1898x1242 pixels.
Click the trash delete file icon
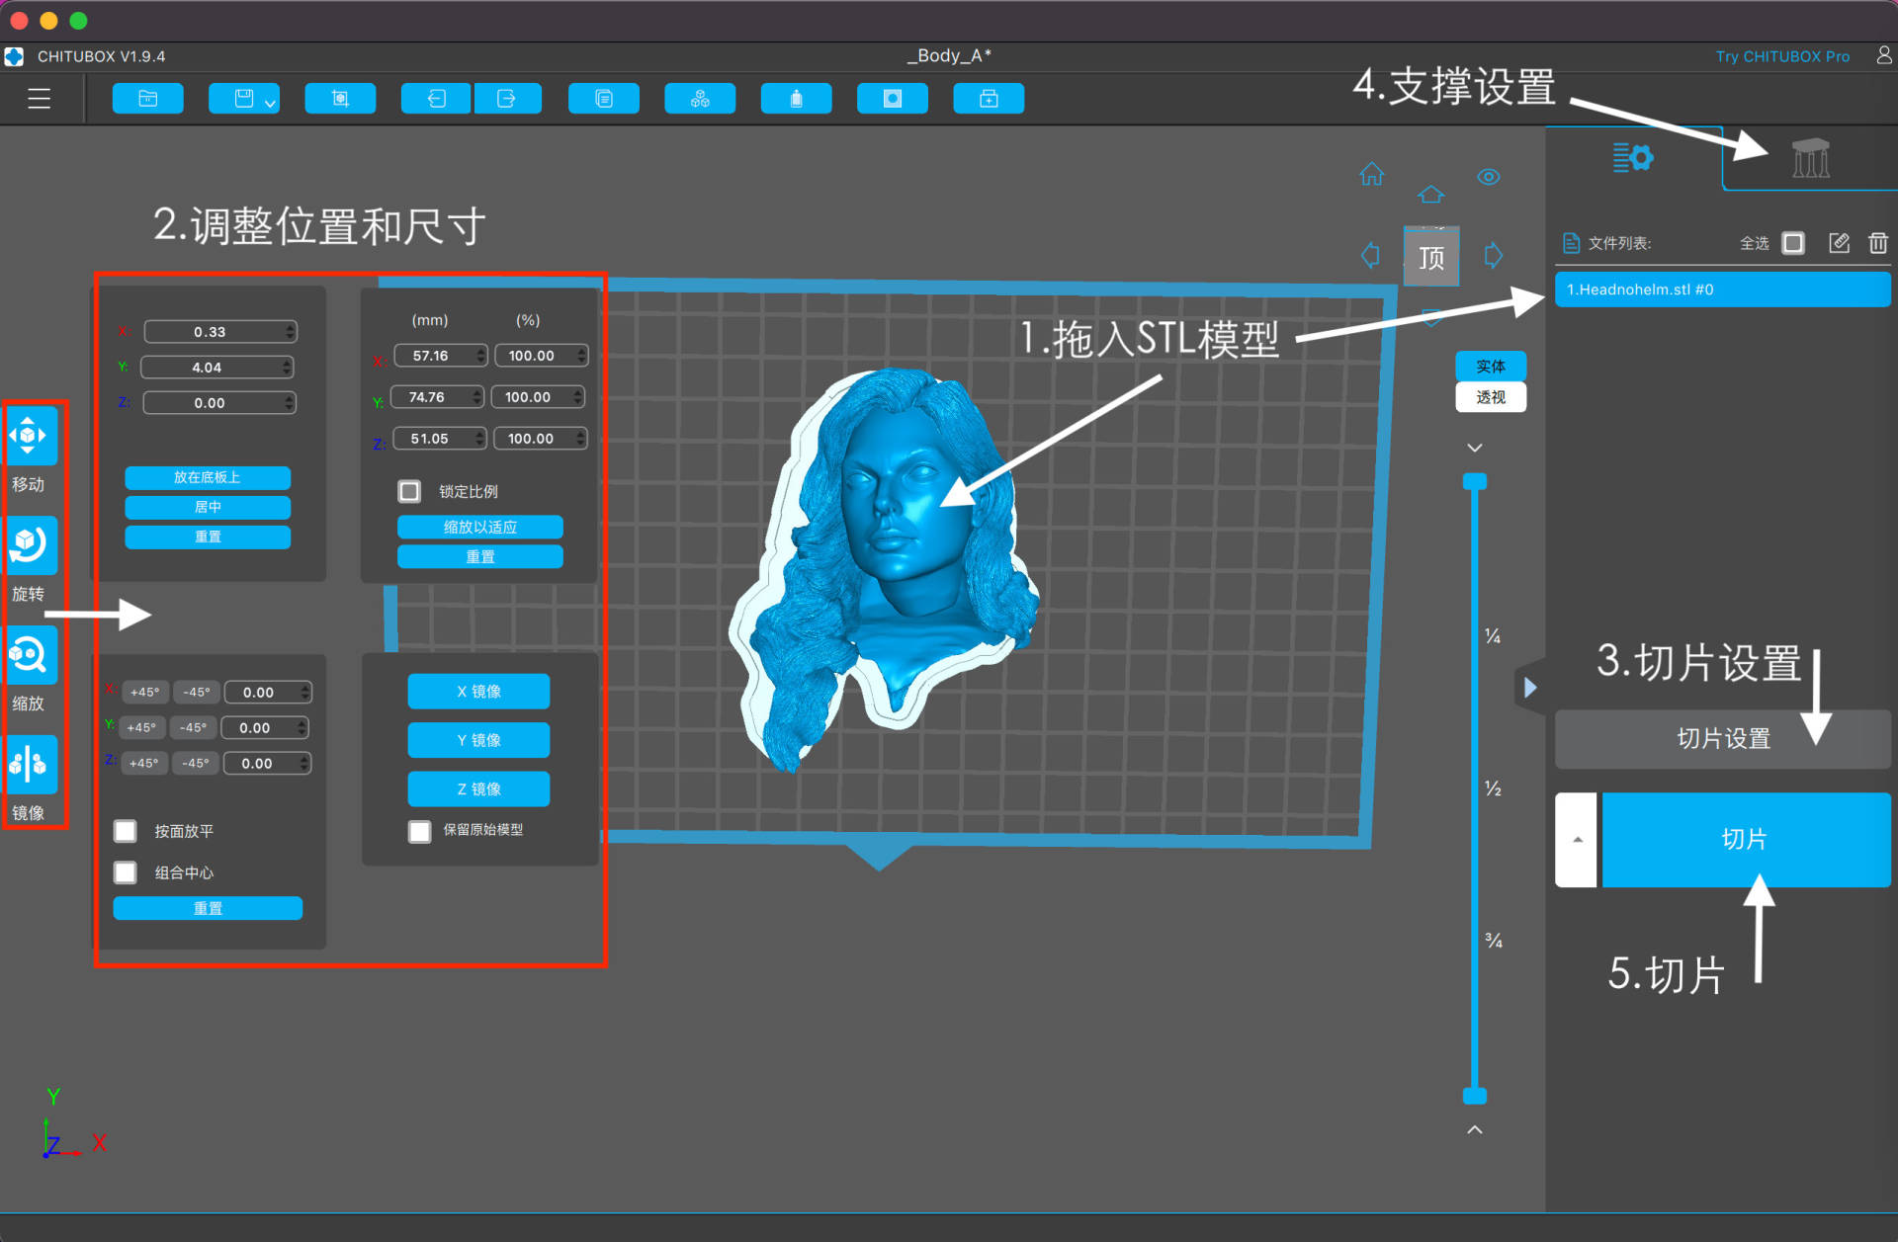(x=1878, y=243)
